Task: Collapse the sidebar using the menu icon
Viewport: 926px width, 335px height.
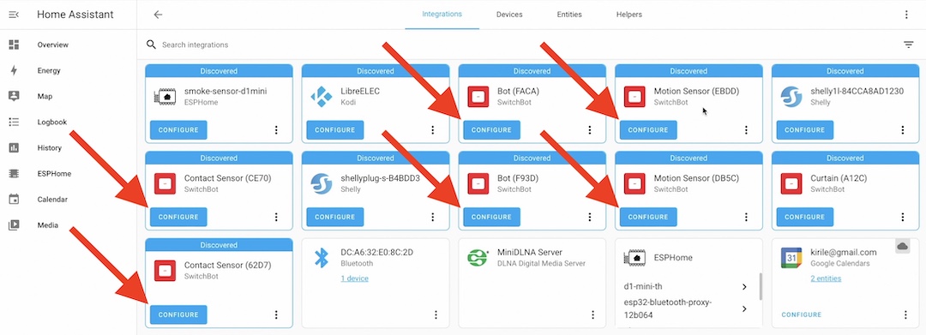Action: pyautogui.click(x=15, y=15)
